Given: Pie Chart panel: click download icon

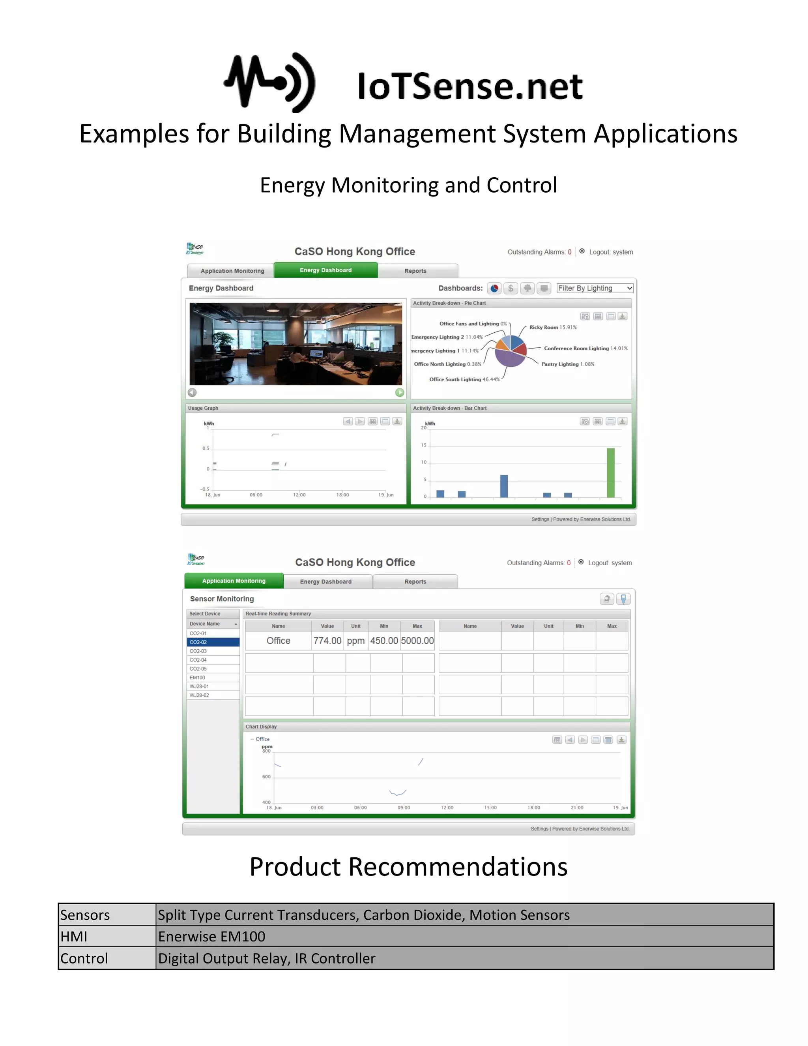Looking at the screenshot, I should click(x=623, y=316).
